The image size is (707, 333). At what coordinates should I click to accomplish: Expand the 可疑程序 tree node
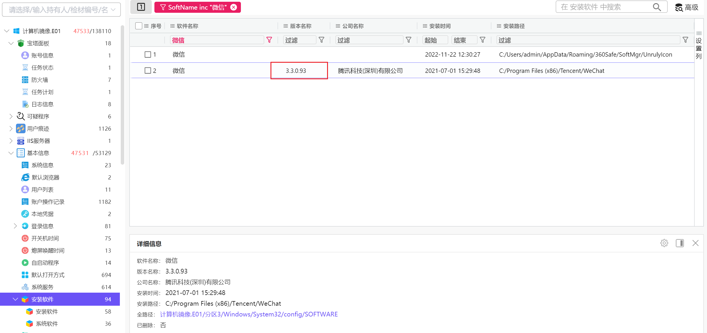(x=11, y=116)
